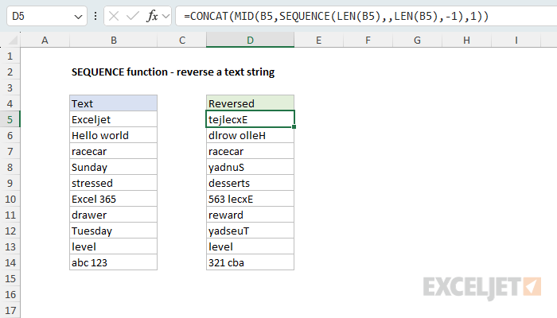The width and height of the screenshot is (557, 318).
Task: Select 'racecar' in the Text column
Action: [113, 151]
